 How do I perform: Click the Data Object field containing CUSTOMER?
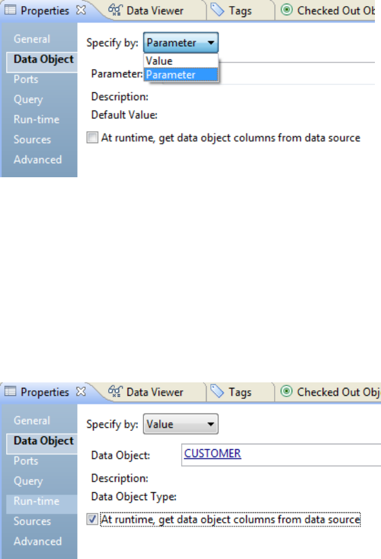(x=304, y=454)
